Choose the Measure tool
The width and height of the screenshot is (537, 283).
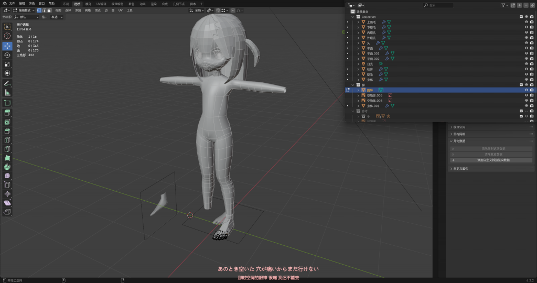7,93
